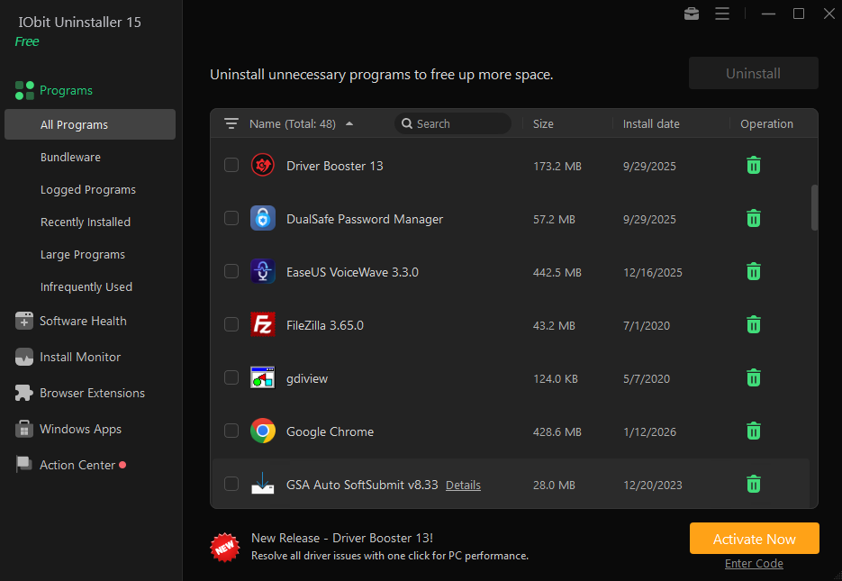Switch to Large Programs view
Screen dimensions: 842x581
pos(83,255)
